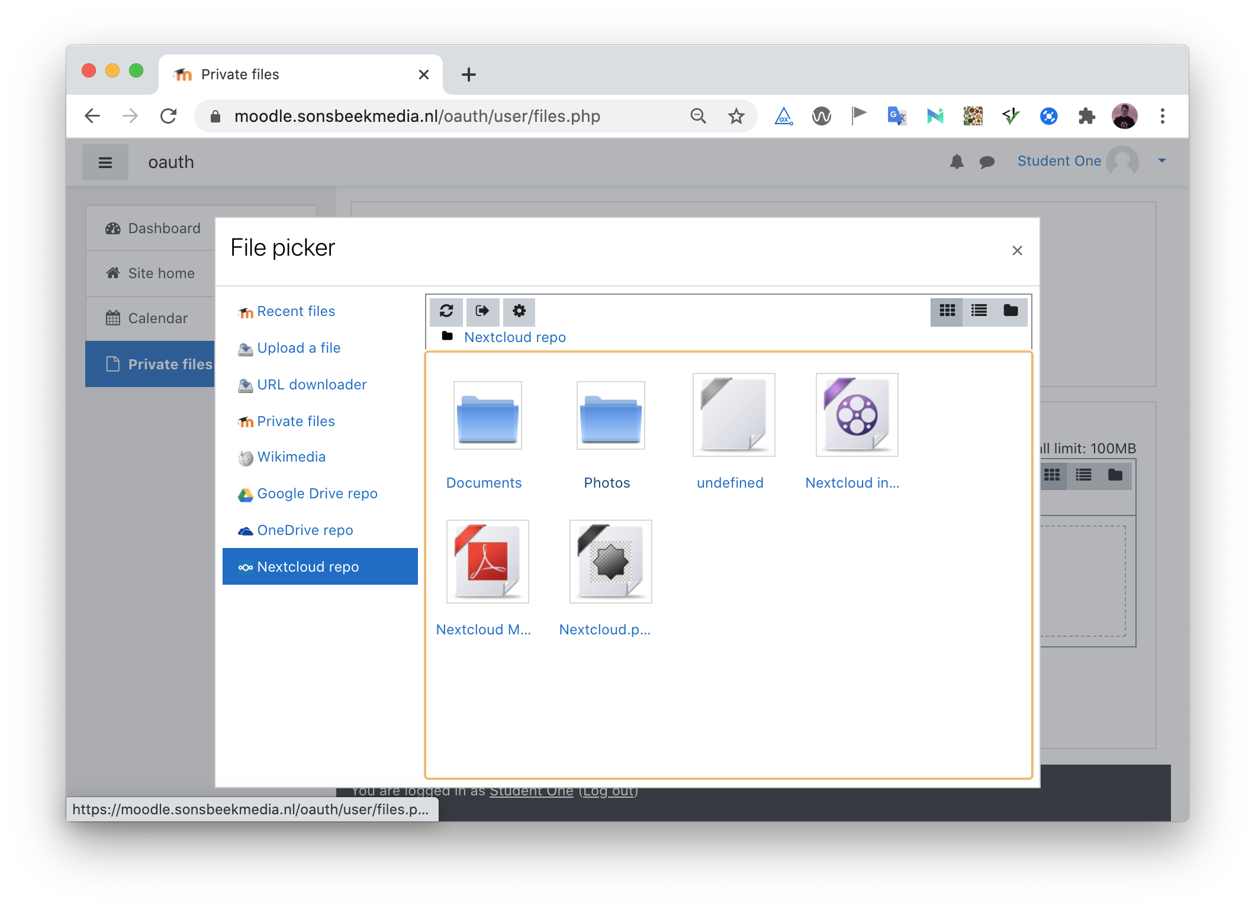Open the Nextcloud repo breadcrumb path

pyautogui.click(x=515, y=337)
